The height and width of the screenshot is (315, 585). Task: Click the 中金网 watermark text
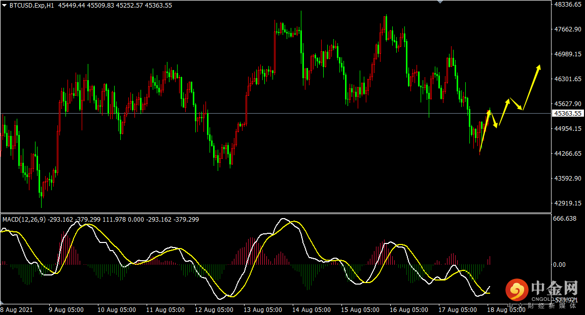click(554, 288)
